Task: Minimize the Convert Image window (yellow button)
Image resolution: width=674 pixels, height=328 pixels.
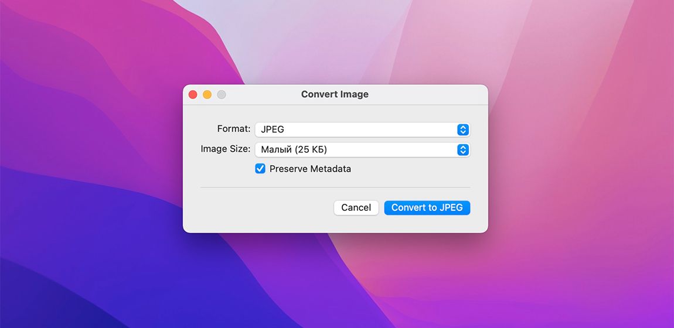Action: [x=207, y=94]
